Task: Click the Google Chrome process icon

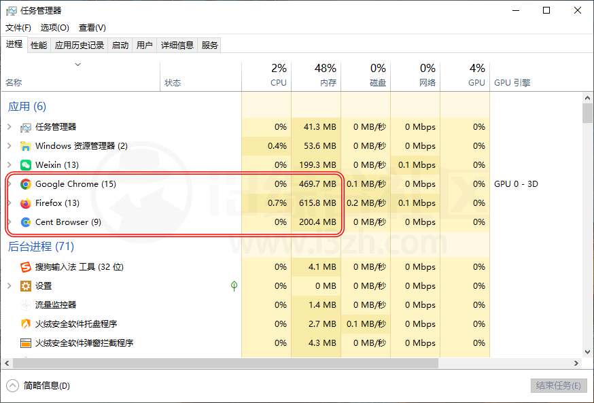Action: pos(26,184)
